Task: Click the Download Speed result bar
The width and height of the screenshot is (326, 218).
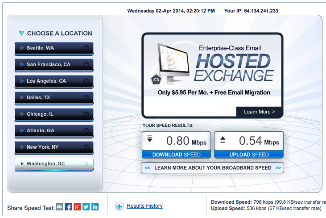Action: (x=176, y=155)
